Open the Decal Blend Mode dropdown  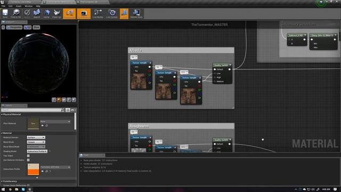[x=36, y=147]
